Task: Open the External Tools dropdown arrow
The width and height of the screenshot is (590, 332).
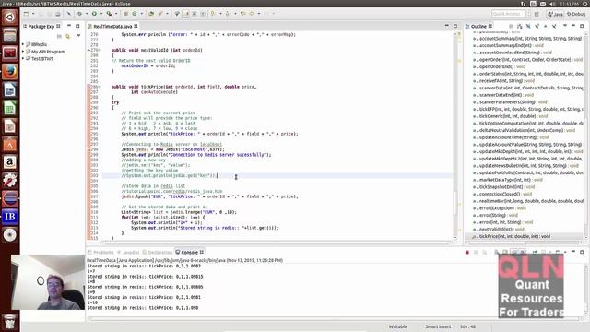Action: point(116,14)
